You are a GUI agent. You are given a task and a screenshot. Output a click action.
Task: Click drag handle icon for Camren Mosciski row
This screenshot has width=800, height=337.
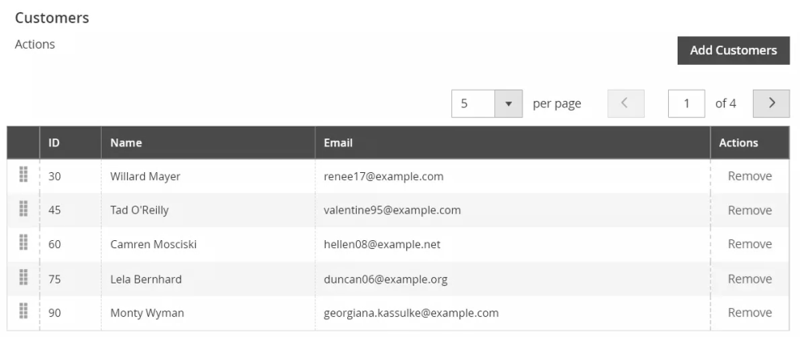[x=23, y=243]
